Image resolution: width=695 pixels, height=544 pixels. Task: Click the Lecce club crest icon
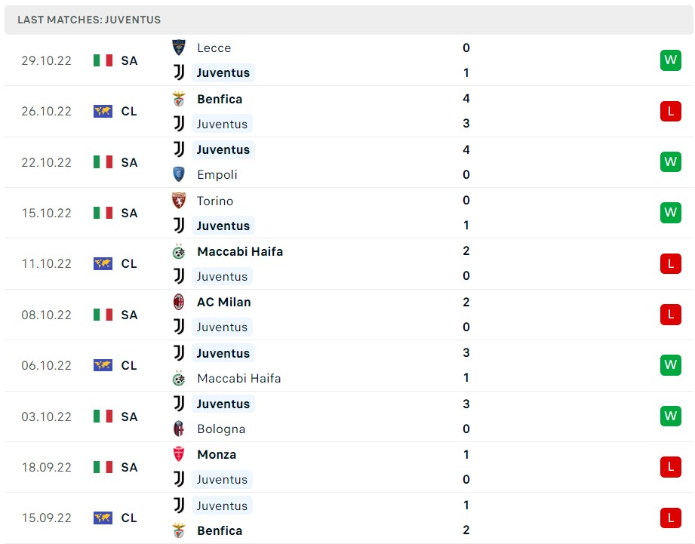pos(180,48)
